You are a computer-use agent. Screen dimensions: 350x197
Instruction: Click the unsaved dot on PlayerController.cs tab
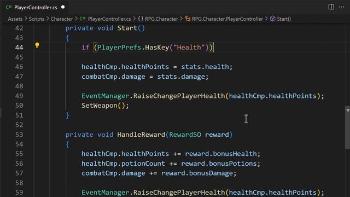point(63,7)
